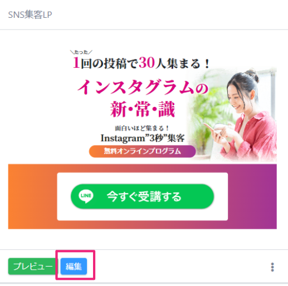Screen dimensions: 288x286
Task: Open the three-dot more options menu
Action: [272, 267]
